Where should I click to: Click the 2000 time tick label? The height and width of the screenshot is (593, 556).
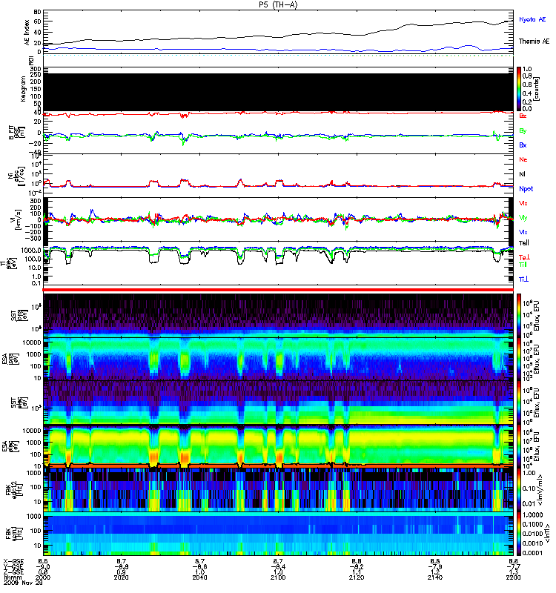click(x=43, y=577)
